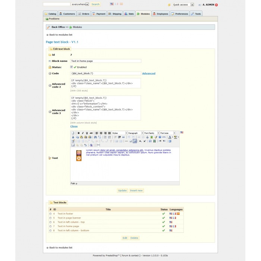Screen dimensions: 261x261
Task: Select radio for Text in left column - bottom
Action: [x=50, y=230]
